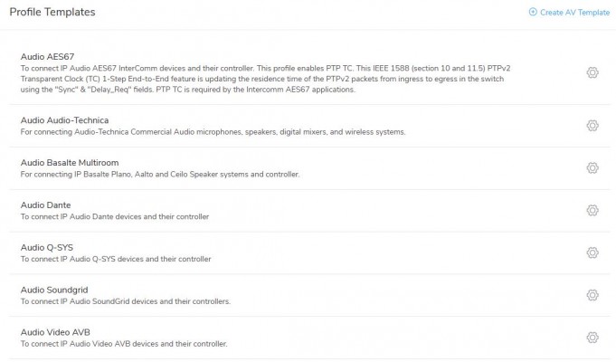The image size is (616, 362).
Task: Pick the Audio Q-SYS profile title
Action: (x=47, y=248)
